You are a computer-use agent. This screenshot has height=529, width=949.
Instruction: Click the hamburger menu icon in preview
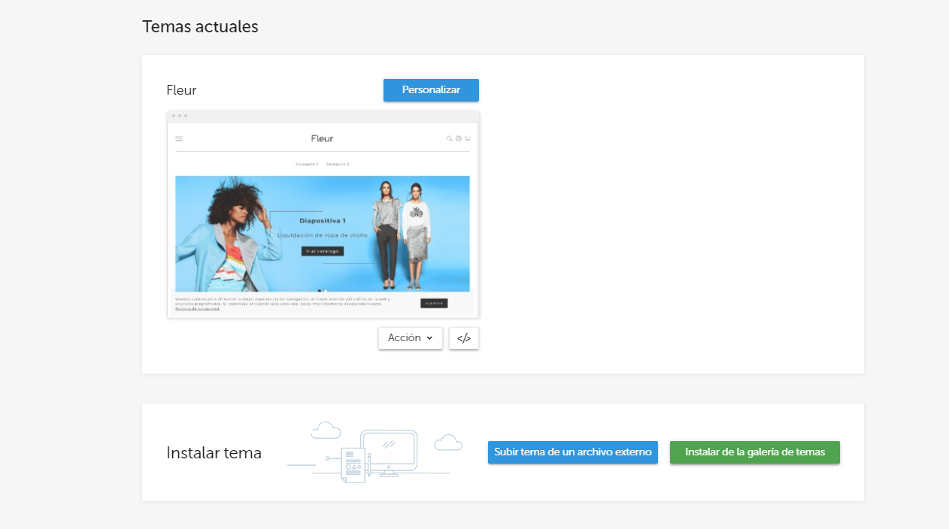coord(179,138)
